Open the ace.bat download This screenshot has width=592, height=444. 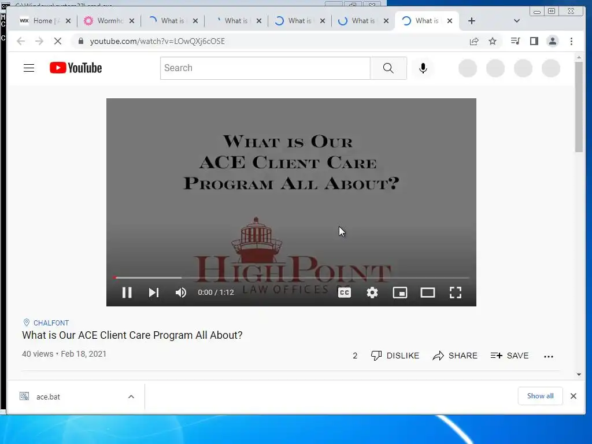(48, 397)
